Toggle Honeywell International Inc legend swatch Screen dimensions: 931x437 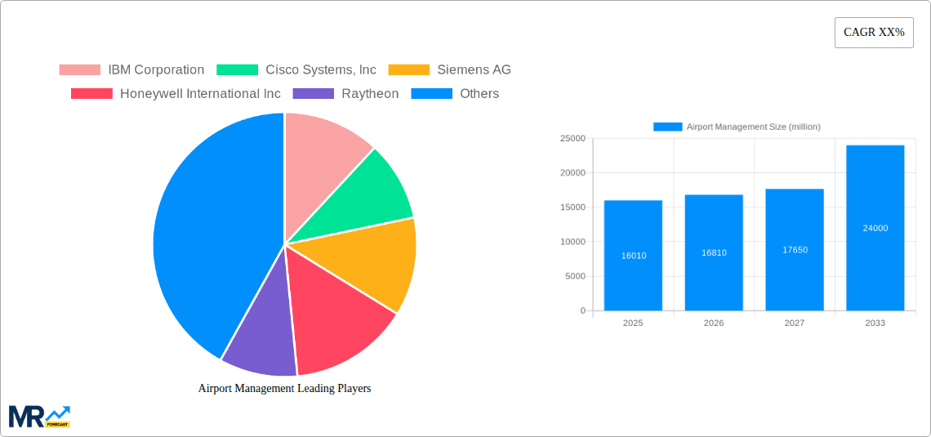pyautogui.click(x=91, y=94)
